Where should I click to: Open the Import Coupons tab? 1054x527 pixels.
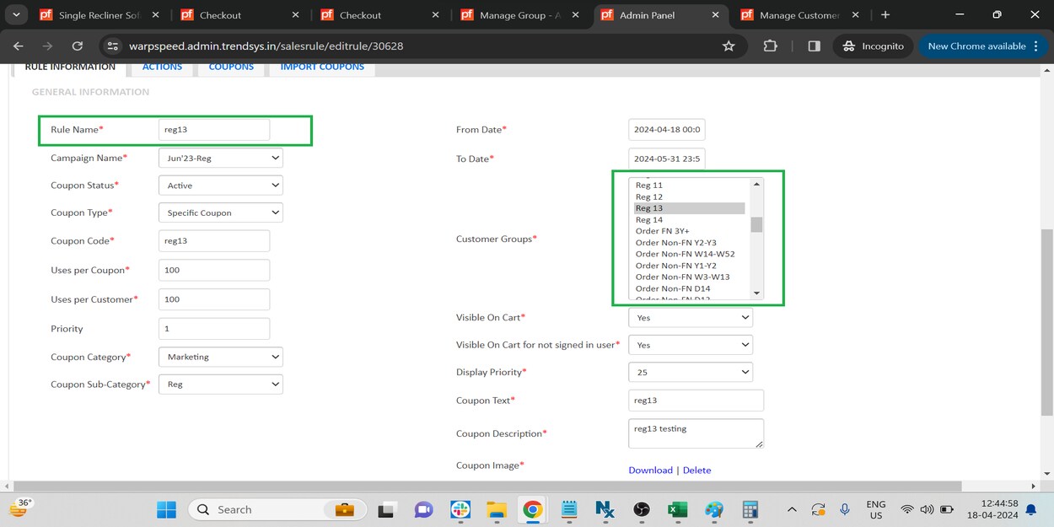click(x=322, y=67)
